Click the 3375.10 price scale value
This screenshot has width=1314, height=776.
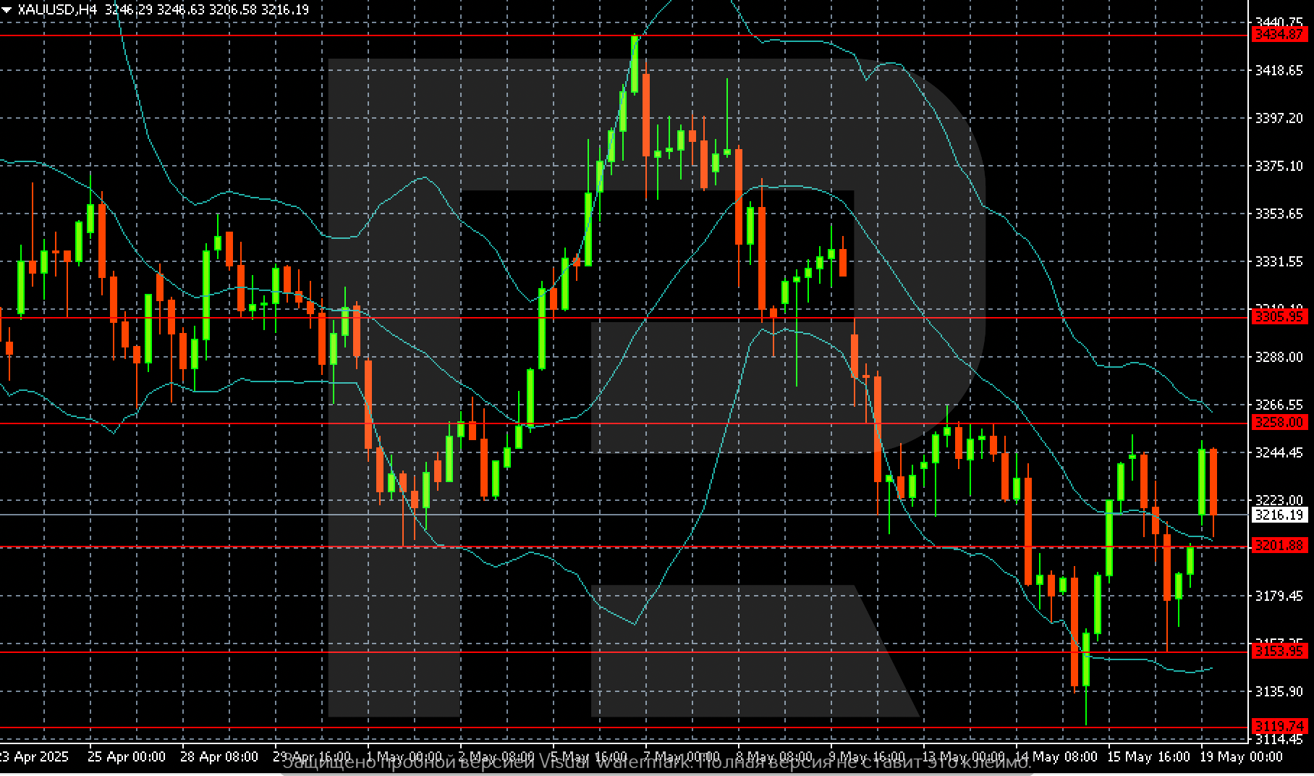pyautogui.click(x=1279, y=166)
